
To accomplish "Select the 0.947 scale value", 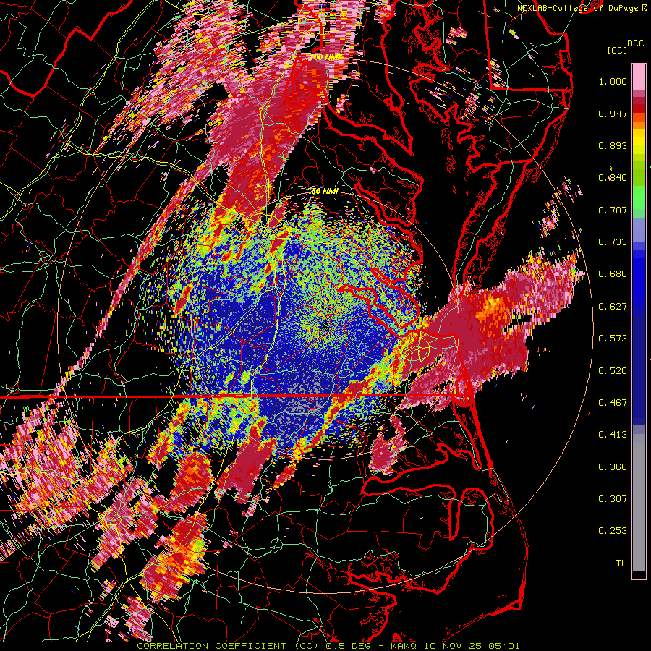I will click(x=613, y=114).
